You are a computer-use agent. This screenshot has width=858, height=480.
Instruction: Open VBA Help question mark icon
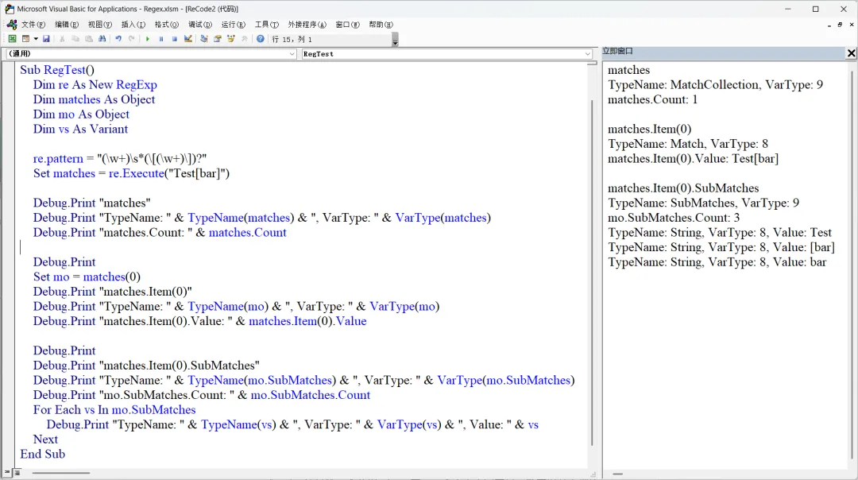pyautogui.click(x=261, y=39)
